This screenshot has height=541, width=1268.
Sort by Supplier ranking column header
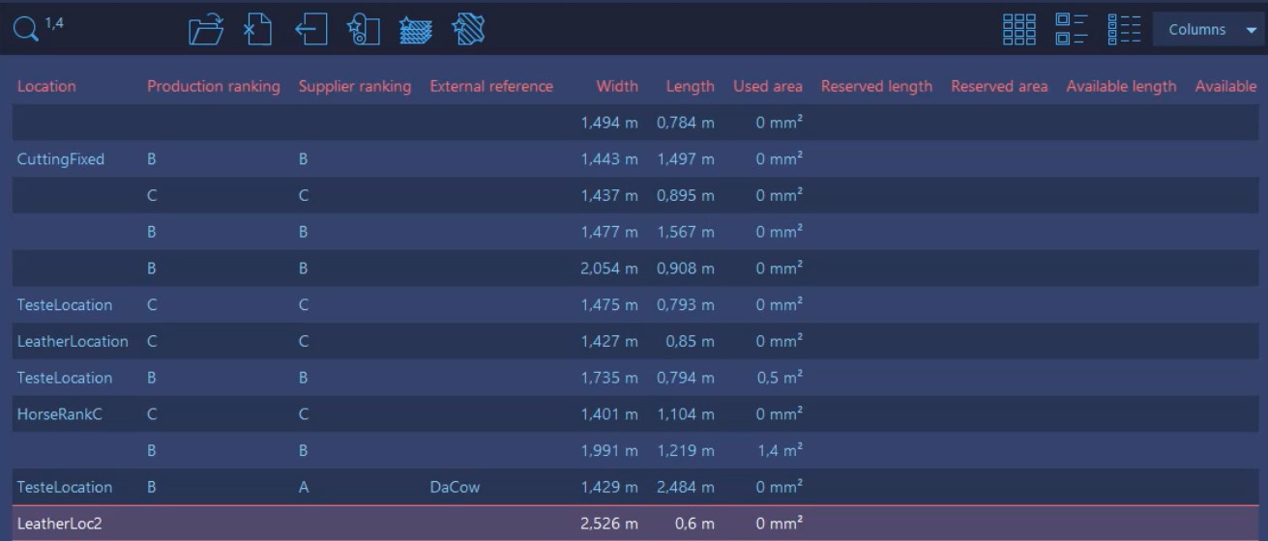click(x=355, y=86)
